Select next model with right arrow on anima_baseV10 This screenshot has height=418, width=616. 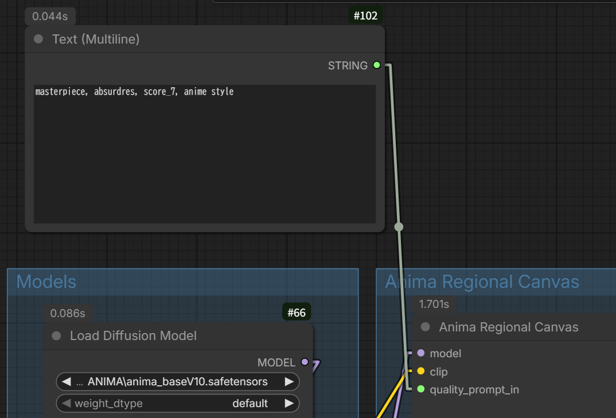(289, 381)
